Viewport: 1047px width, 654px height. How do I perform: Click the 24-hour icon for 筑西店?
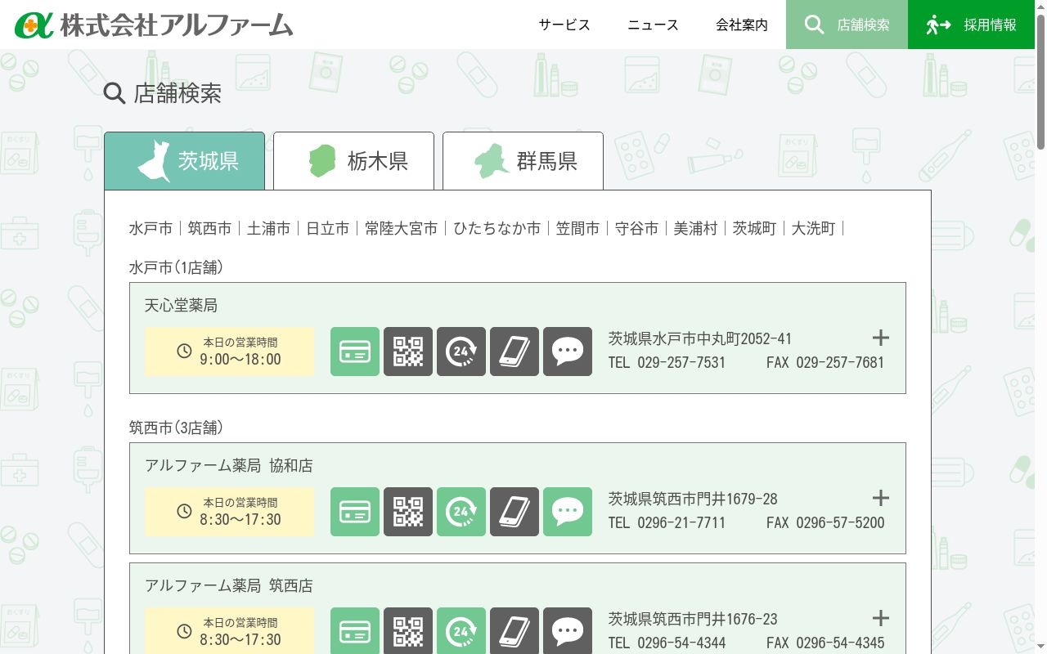(x=461, y=630)
